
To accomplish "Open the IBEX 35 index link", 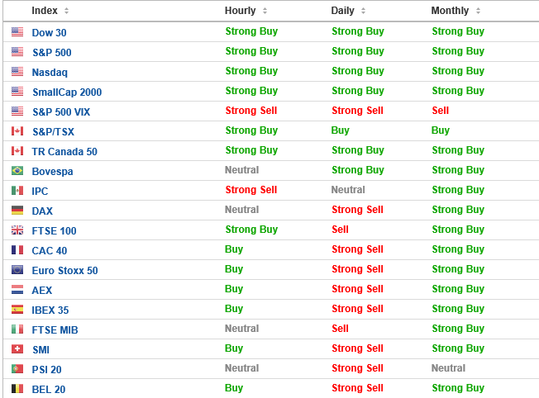I will pyautogui.click(x=50, y=310).
